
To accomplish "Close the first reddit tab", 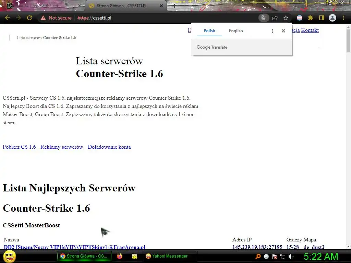I will pyautogui.click(x=79, y=6).
